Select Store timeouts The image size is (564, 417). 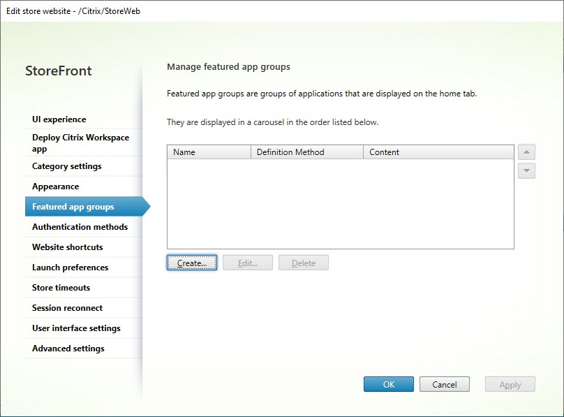[x=61, y=287]
